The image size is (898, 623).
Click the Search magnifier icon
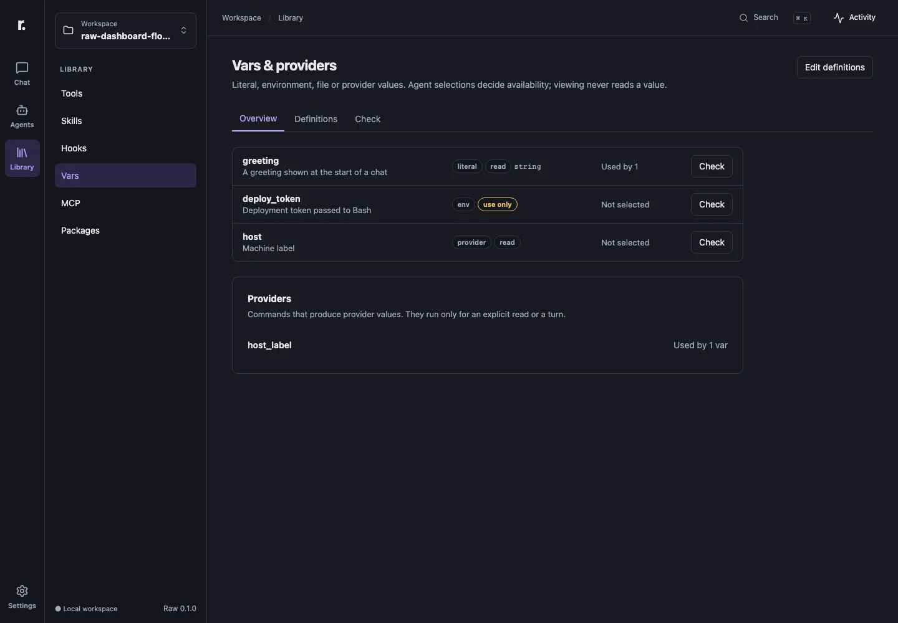[x=743, y=18]
